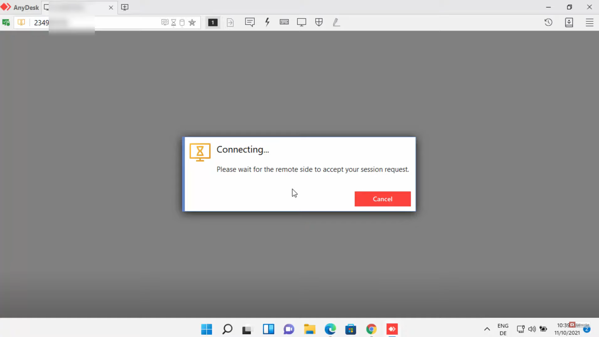
Task: Switch to remote monitor 1
Action: click(213, 22)
